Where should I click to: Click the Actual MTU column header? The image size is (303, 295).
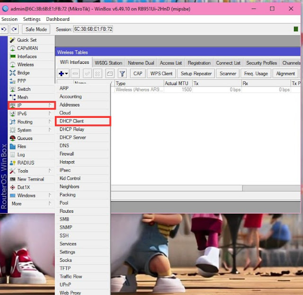pos(178,83)
